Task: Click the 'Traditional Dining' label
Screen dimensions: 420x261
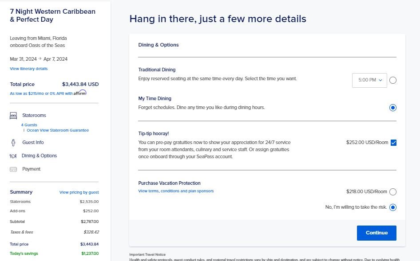Action: click(157, 70)
